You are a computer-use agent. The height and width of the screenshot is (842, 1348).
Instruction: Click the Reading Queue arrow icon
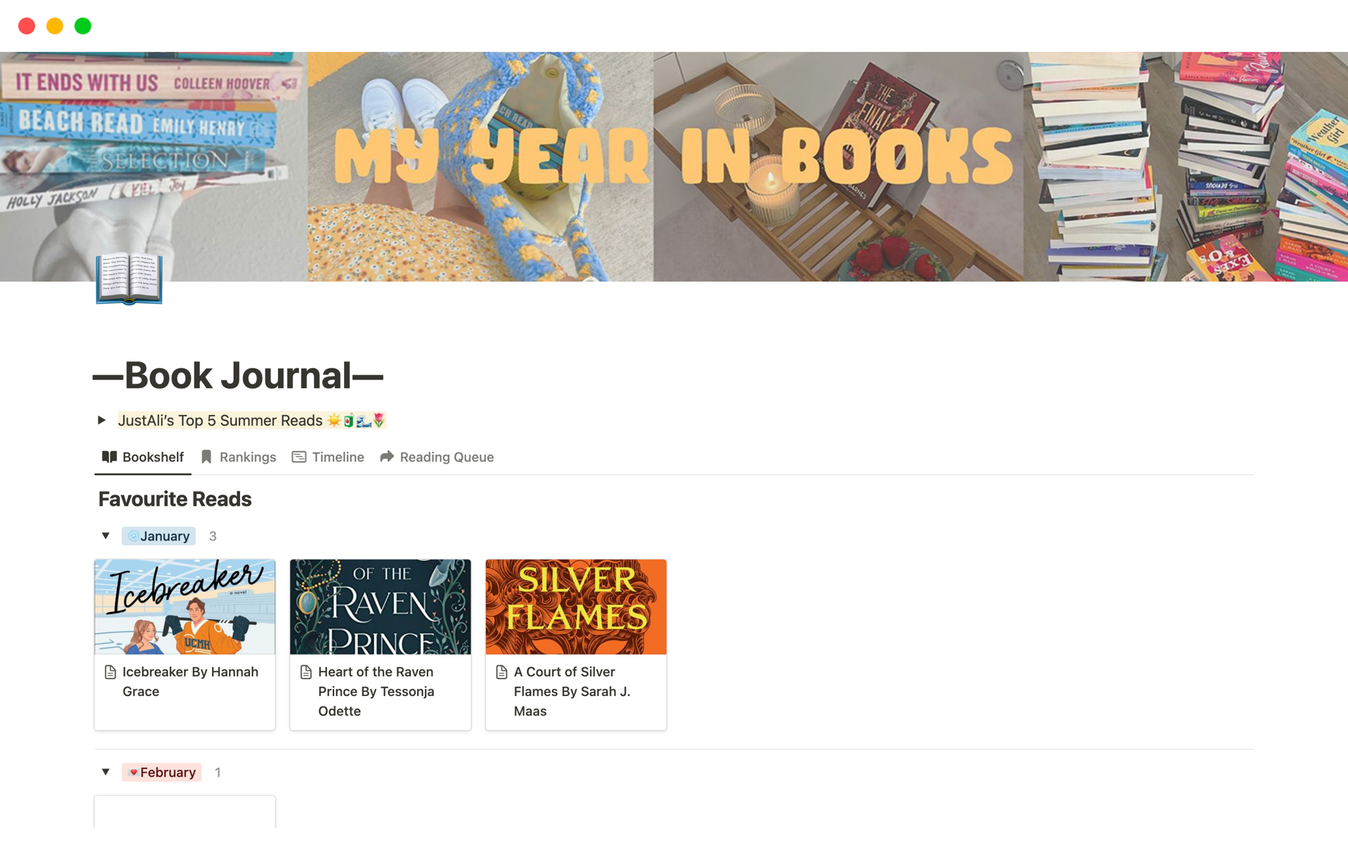tap(387, 457)
